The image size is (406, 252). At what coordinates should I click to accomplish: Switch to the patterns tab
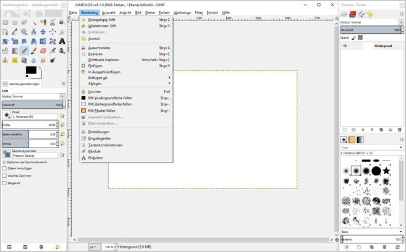352,140
